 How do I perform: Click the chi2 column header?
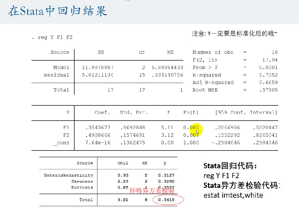click(x=123, y=163)
